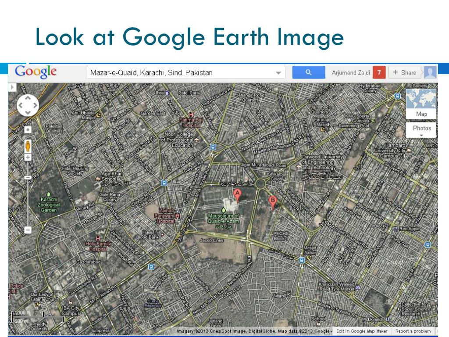This screenshot has width=449, height=337.
Task: Click the + Share button
Action: [x=405, y=72]
